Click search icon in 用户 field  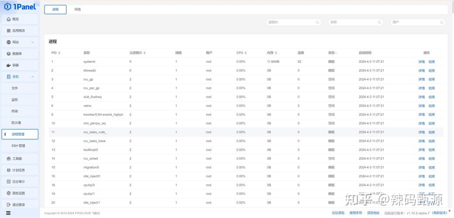point(441,22)
